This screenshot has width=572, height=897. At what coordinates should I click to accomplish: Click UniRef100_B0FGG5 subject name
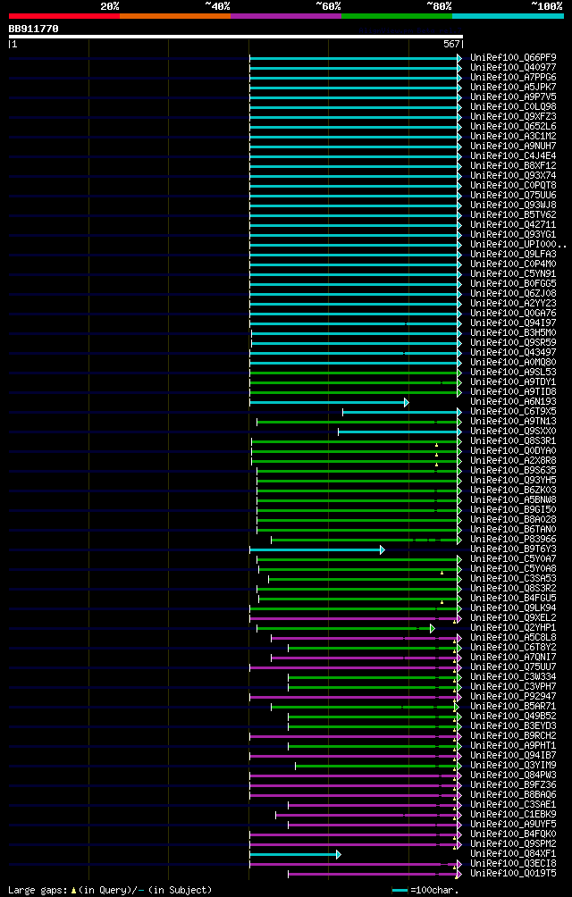(x=513, y=284)
